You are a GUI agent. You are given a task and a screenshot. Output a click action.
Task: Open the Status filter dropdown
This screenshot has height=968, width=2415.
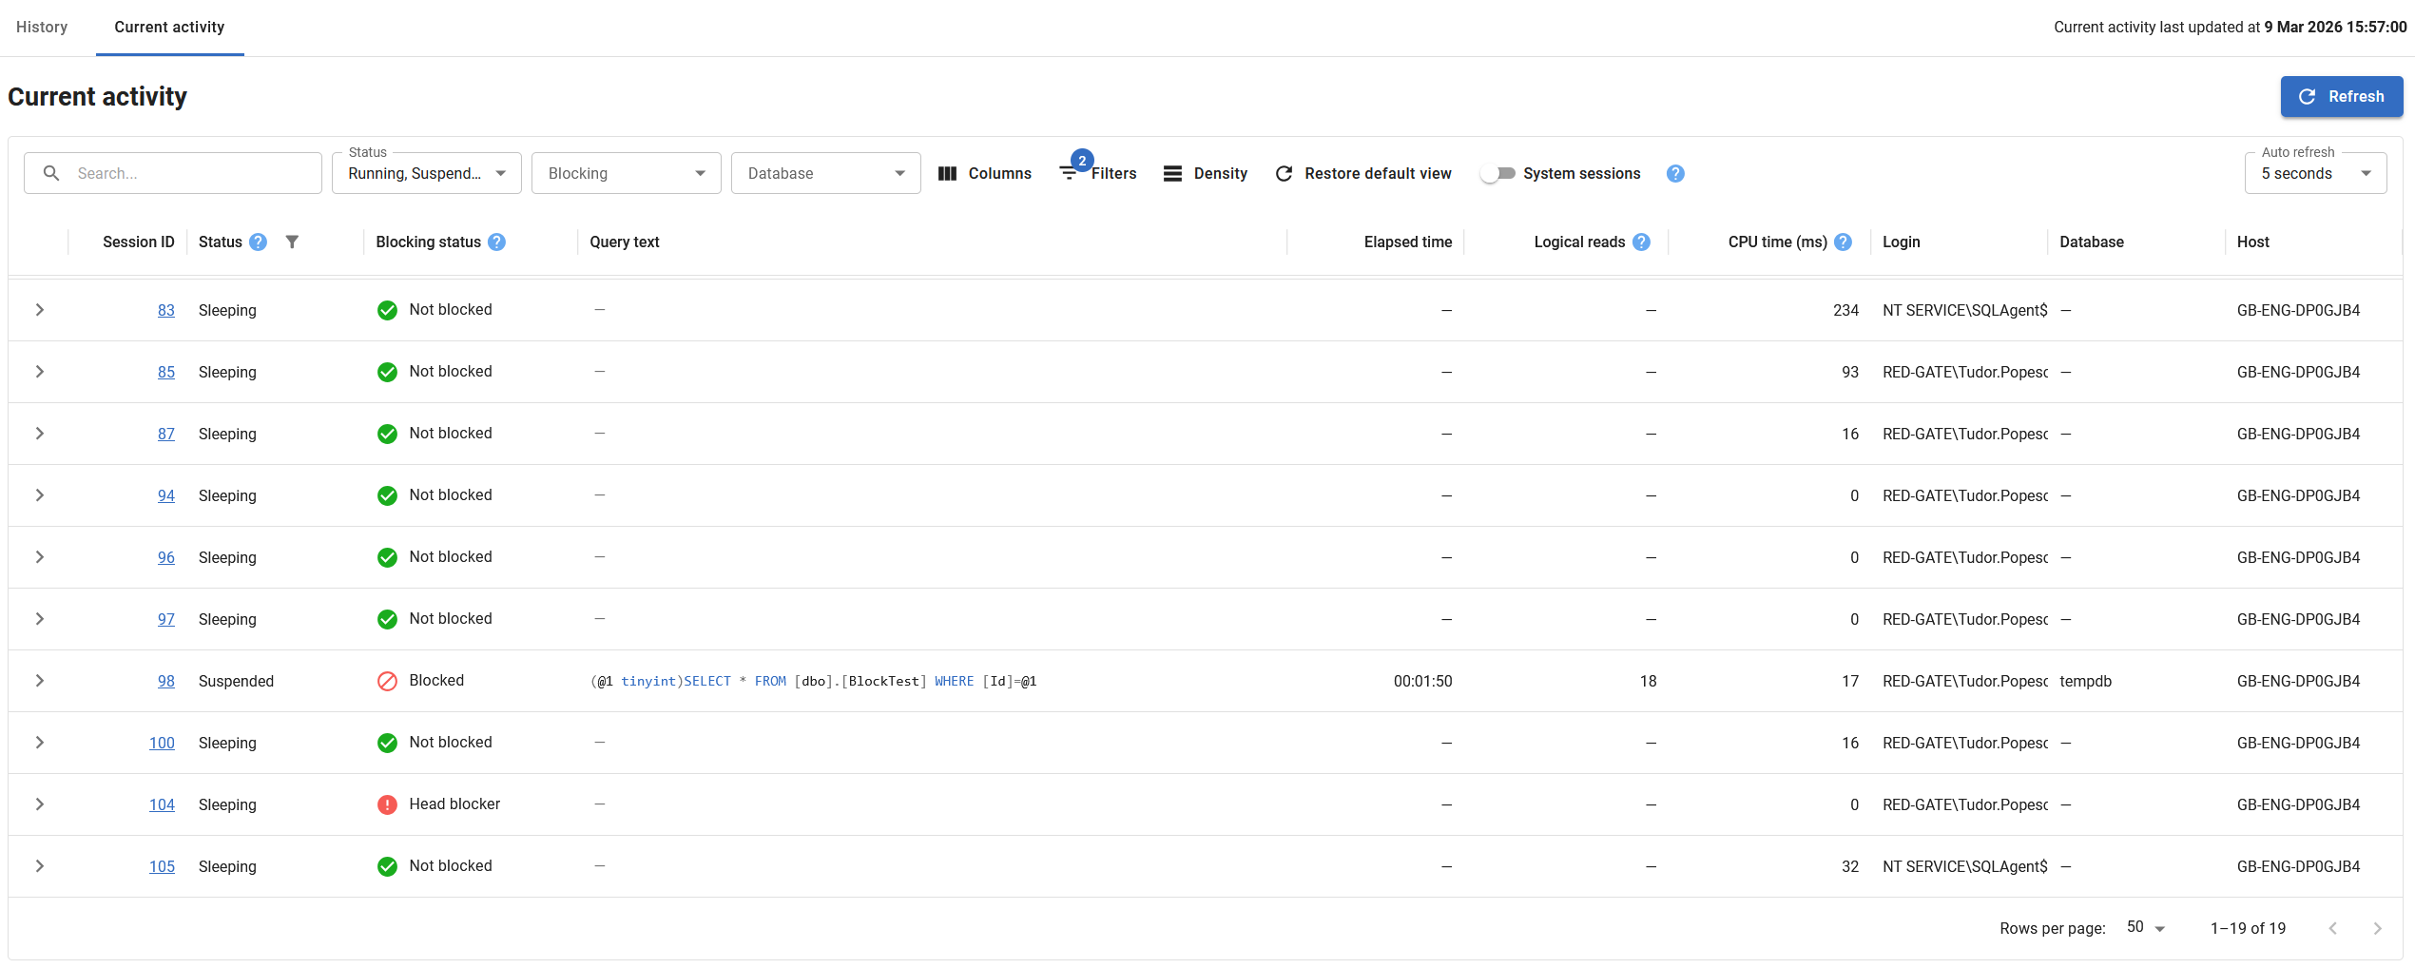coord(426,173)
